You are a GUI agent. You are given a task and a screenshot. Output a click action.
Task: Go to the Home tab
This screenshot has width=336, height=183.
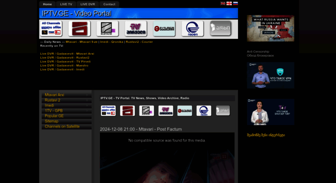(x=48, y=4)
